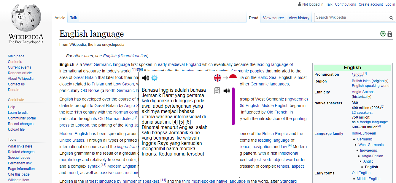This screenshot has width=396, height=183.
Task: Select the Read tab
Action: tap(254, 18)
